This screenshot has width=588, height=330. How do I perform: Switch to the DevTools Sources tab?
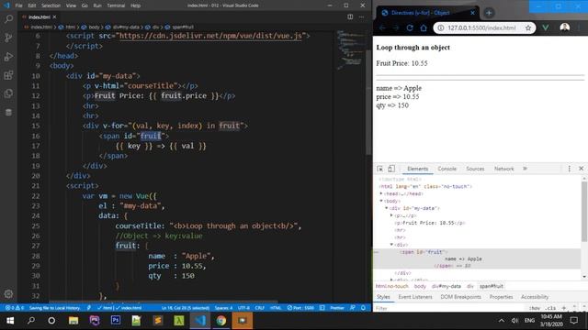tap(475, 169)
